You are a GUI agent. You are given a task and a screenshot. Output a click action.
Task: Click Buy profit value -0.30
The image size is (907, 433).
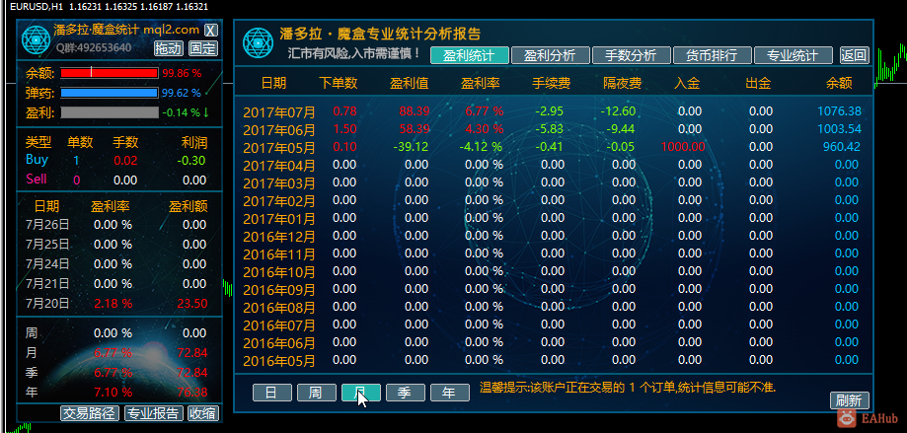[x=191, y=161]
